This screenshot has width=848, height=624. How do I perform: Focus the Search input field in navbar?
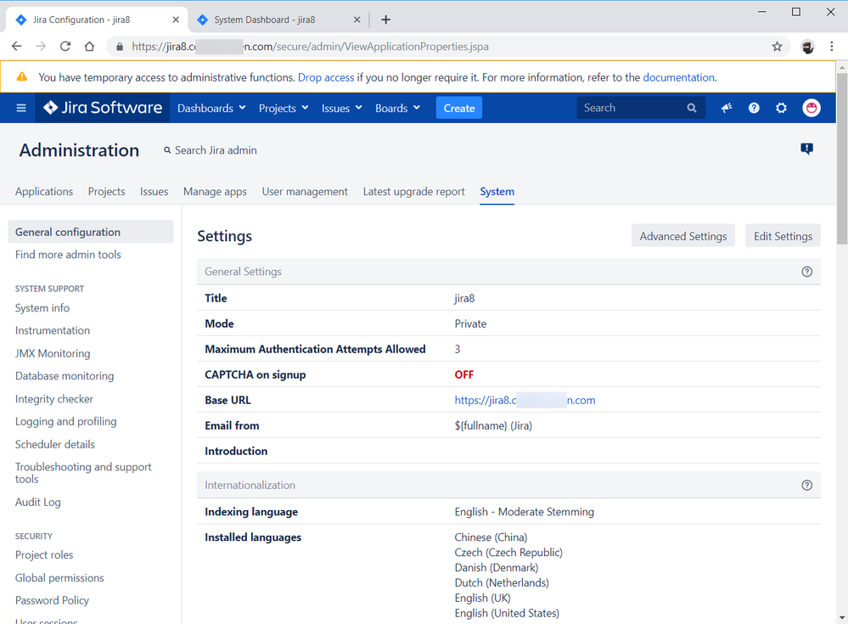(x=632, y=108)
